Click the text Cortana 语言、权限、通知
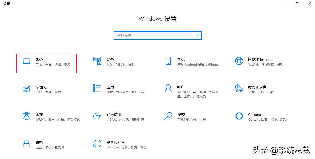This screenshot has width=315, height=159. point(267,120)
